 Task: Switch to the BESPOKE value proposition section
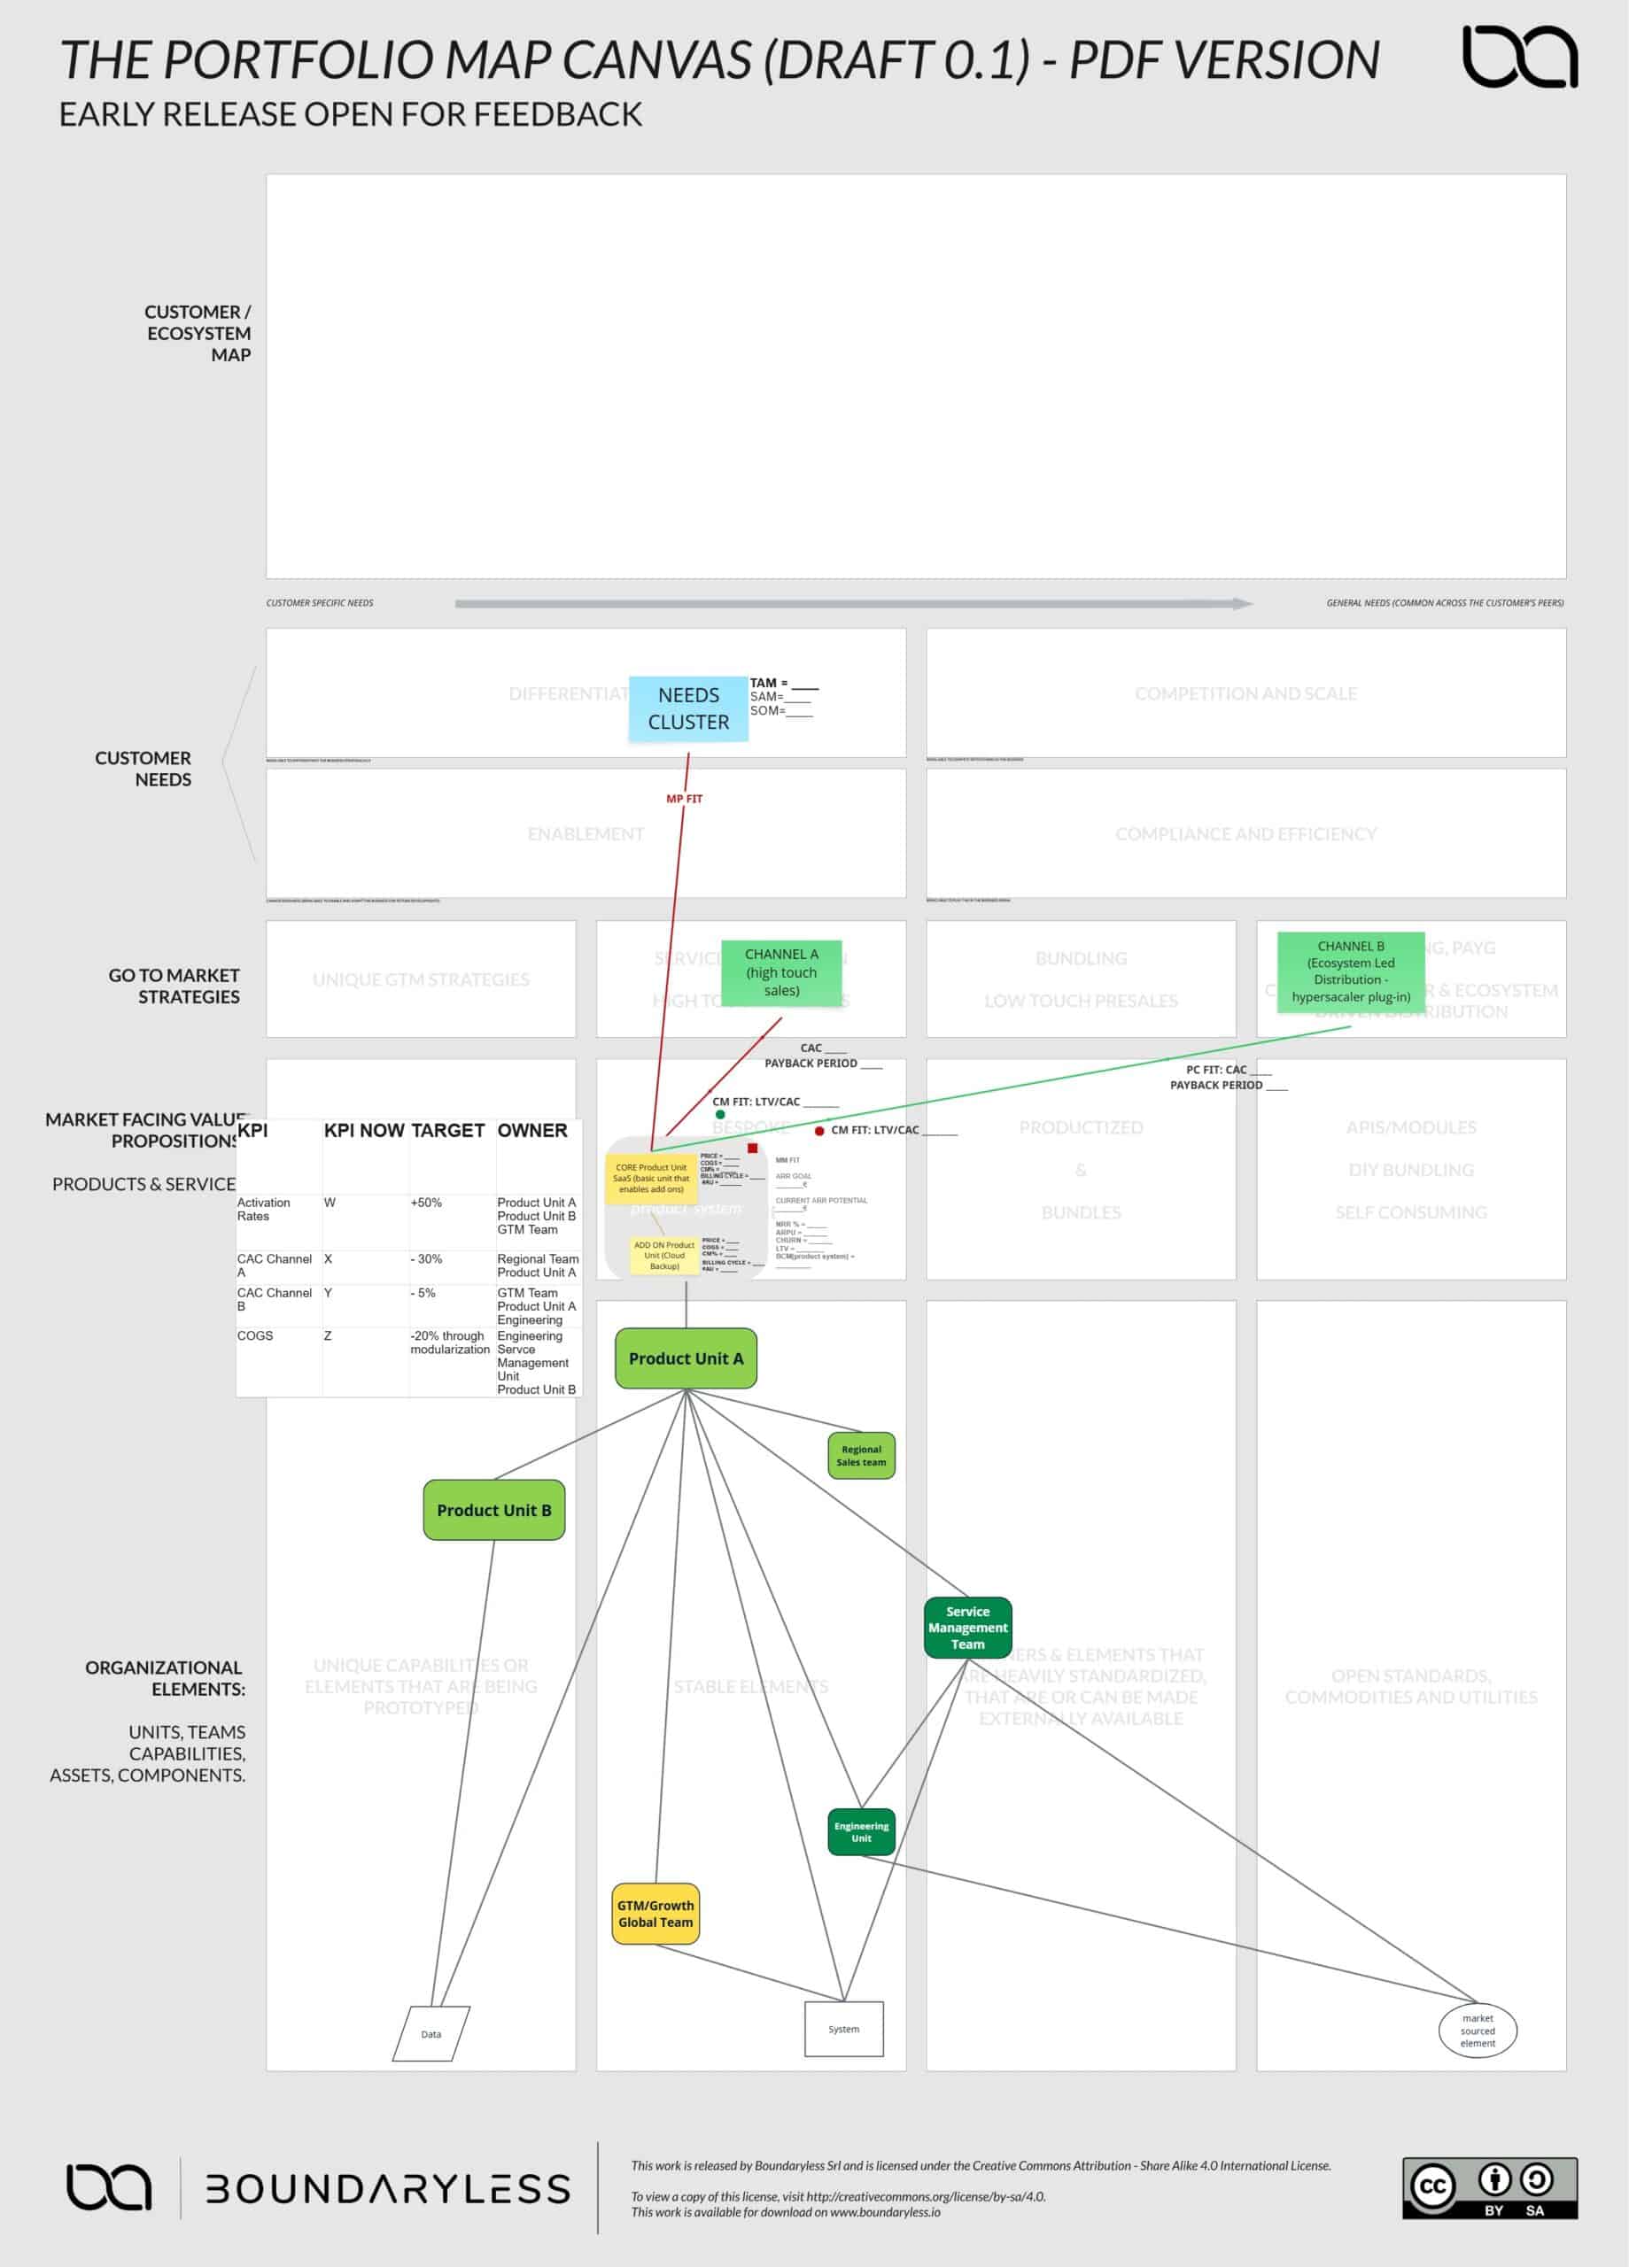(x=752, y=1127)
